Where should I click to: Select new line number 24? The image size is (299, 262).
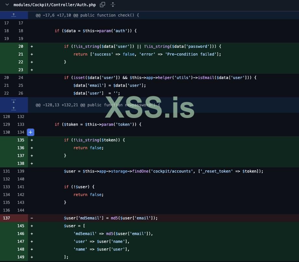(21, 78)
